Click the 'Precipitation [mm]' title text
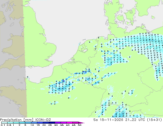163x126 pixels. pos(17,120)
